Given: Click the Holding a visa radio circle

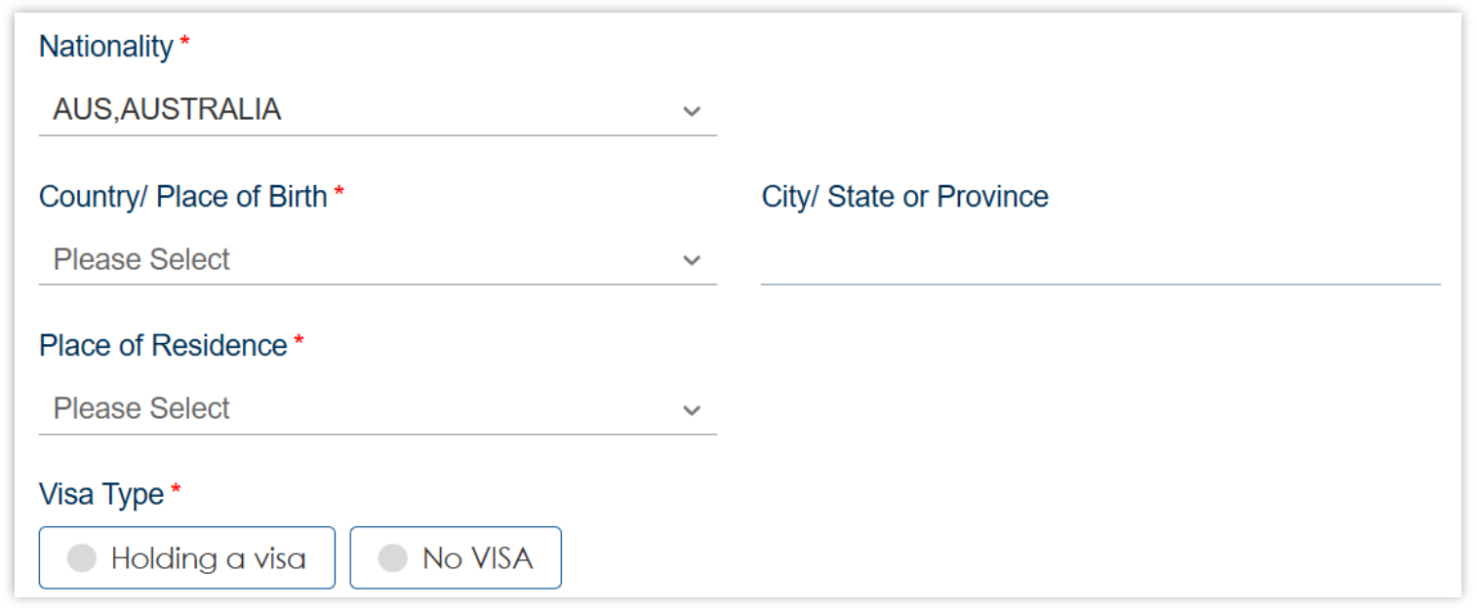Looking at the screenshot, I should [82, 558].
